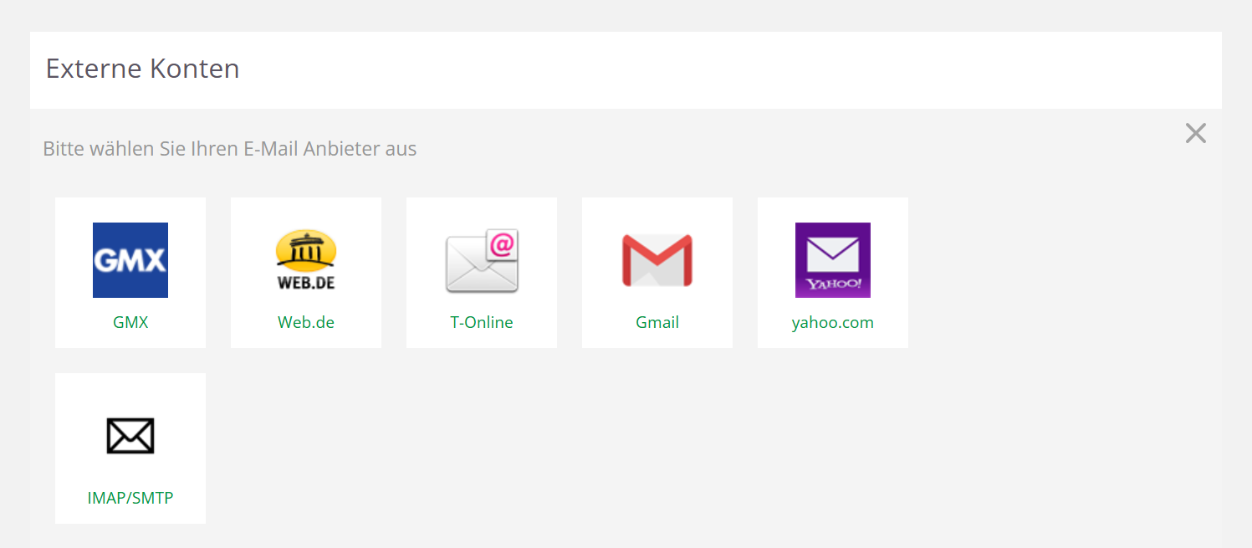
Task: Click the Externe Konten heading
Action: pos(142,69)
